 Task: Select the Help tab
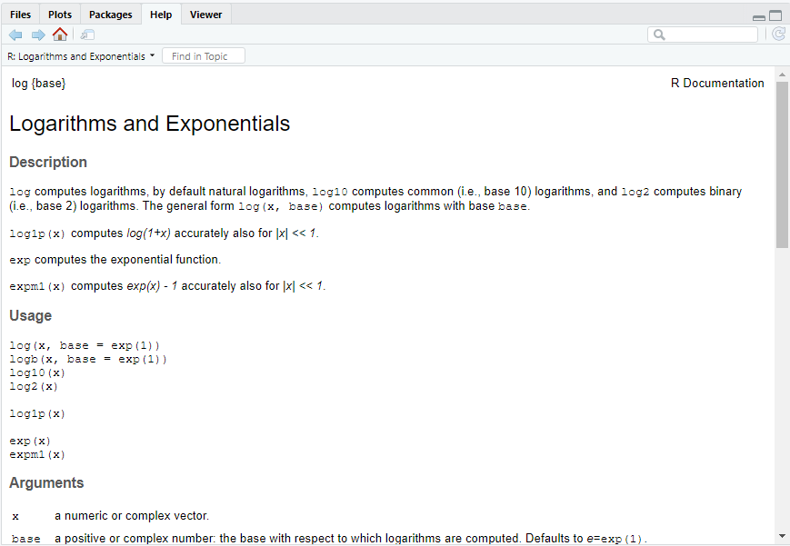(x=161, y=15)
